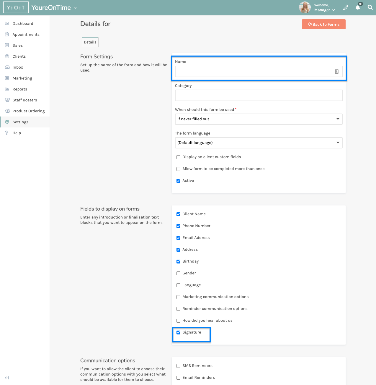Open the Marketing section
The height and width of the screenshot is (385, 376).
(22, 78)
